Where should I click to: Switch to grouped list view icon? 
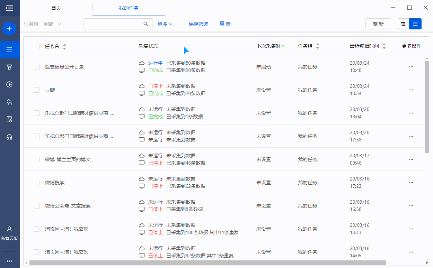pos(403,24)
